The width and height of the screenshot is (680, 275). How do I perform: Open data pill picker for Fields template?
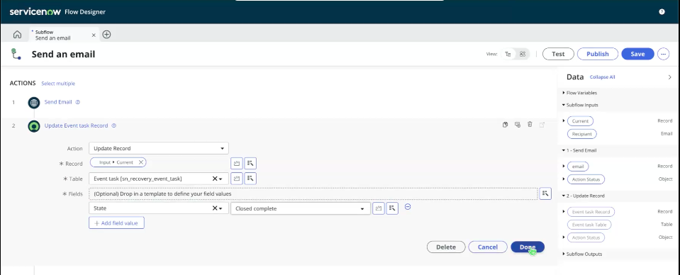click(545, 194)
